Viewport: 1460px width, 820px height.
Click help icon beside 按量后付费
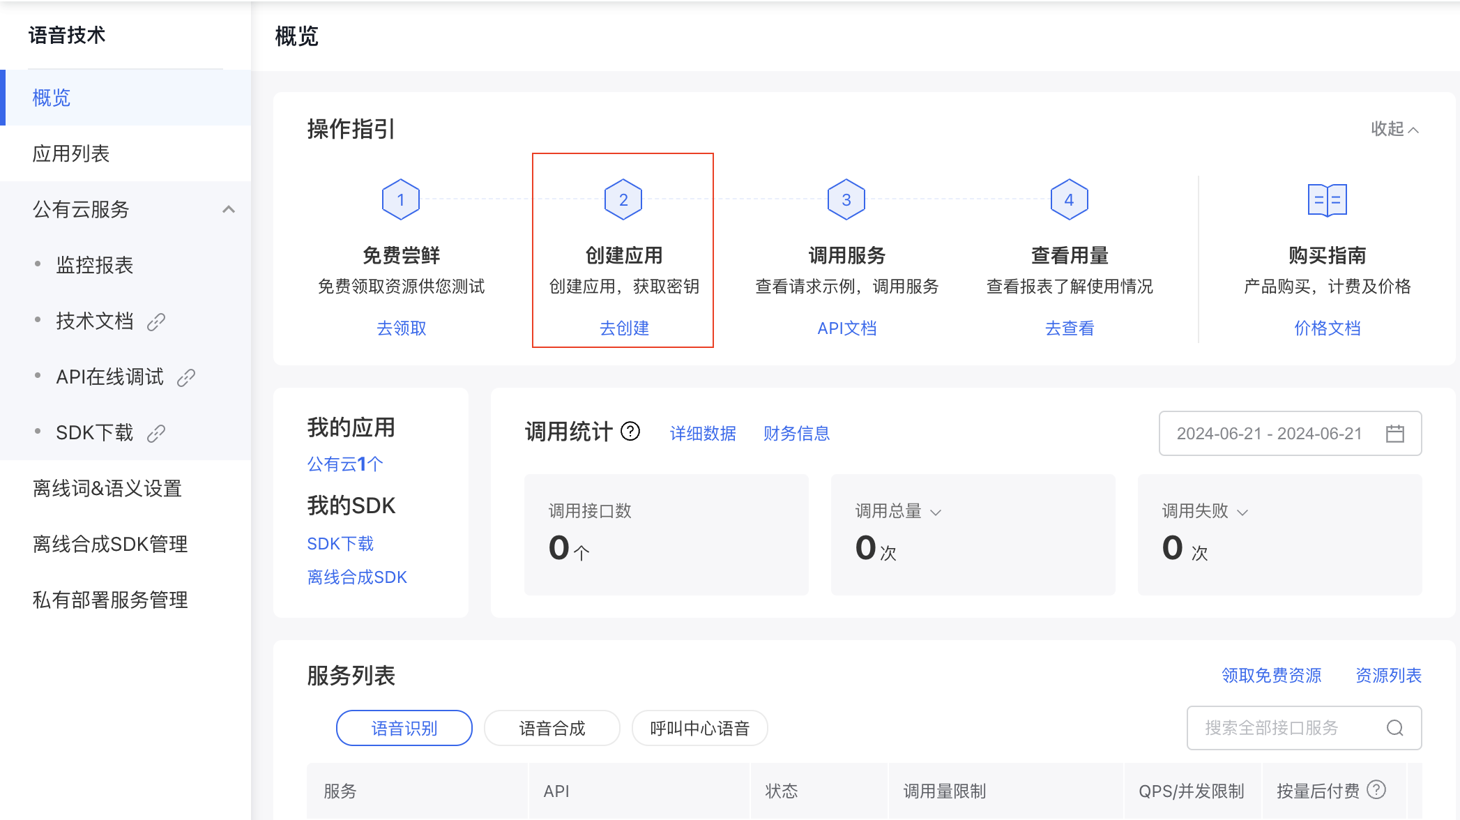click(1376, 789)
